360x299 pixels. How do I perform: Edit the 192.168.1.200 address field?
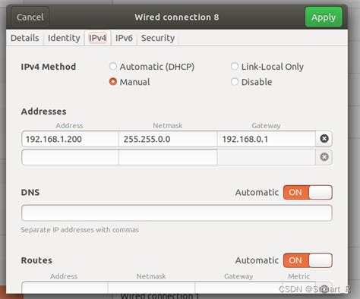coord(70,139)
